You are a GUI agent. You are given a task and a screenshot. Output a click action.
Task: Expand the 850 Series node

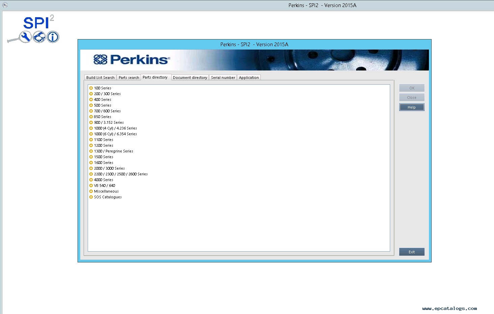point(91,117)
